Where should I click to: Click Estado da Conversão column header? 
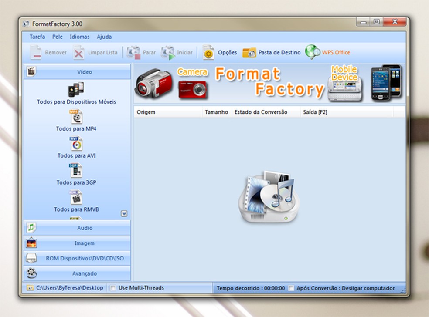pos(266,112)
